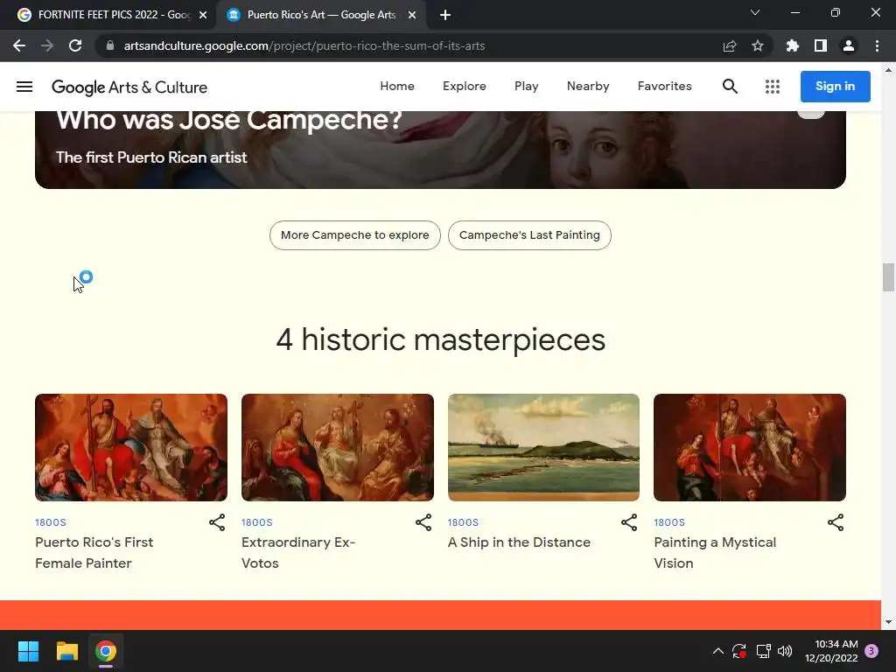Open notification badge showing 3
Viewport: 896px width, 672px height.
871,651
